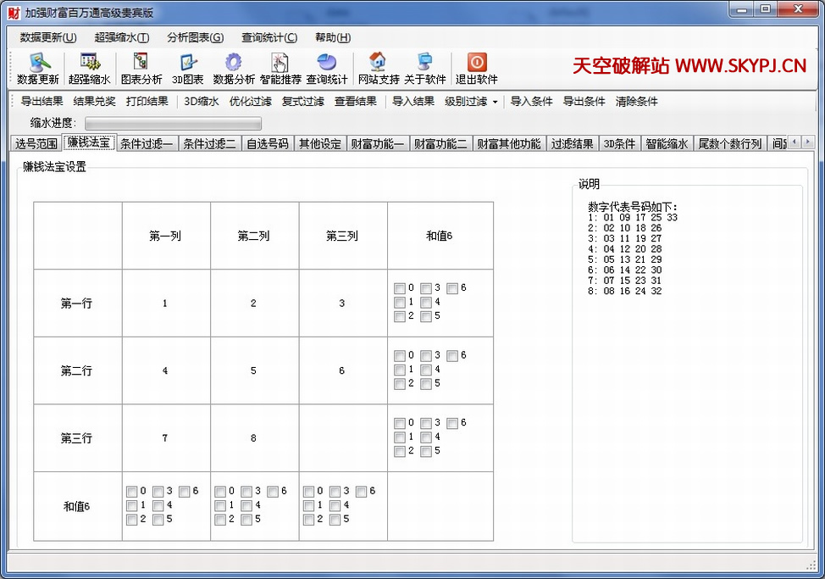
Task: Switch to the 条件过滤一 tab
Action: point(146,144)
